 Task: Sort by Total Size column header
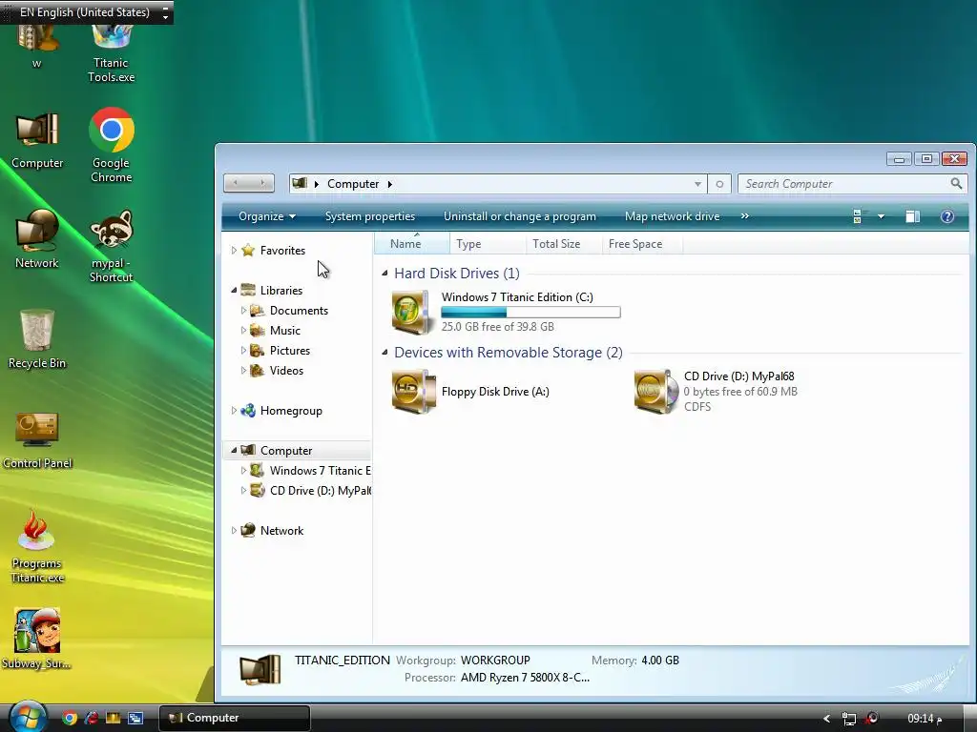(x=564, y=244)
